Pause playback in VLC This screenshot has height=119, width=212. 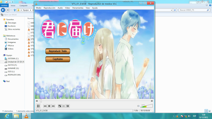[38, 106]
